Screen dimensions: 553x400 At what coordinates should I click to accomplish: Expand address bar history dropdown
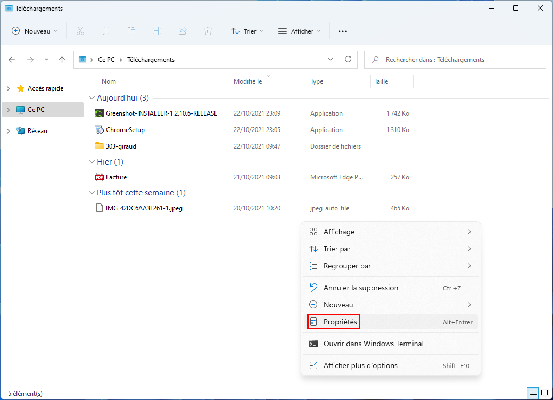pos(331,59)
